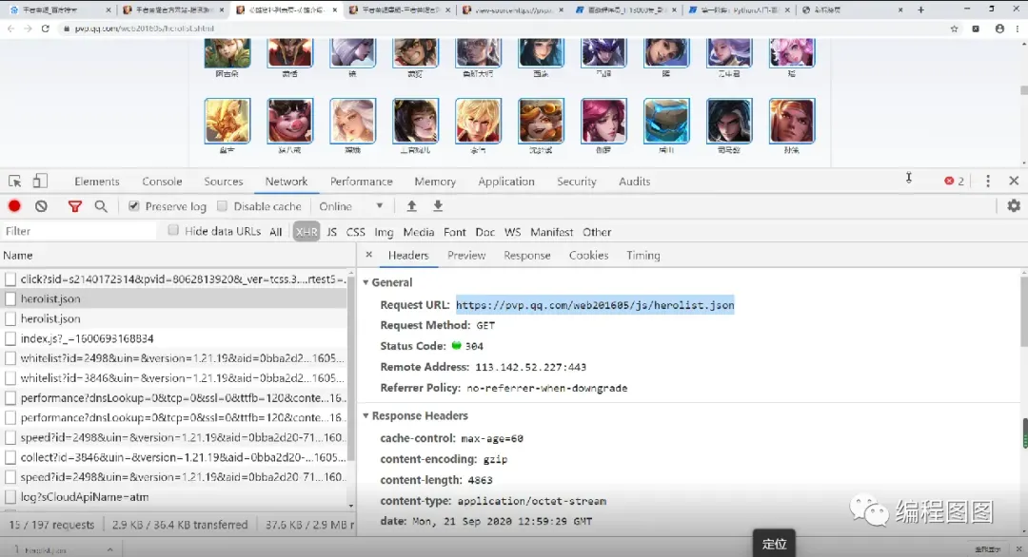The width and height of the screenshot is (1028, 557).
Task: Check the box next to index.js request
Action: pos(10,339)
